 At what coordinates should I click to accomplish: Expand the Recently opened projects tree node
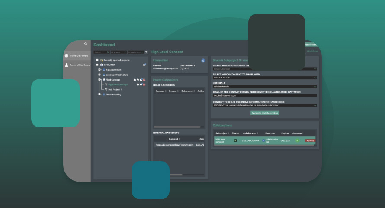(98, 60)
